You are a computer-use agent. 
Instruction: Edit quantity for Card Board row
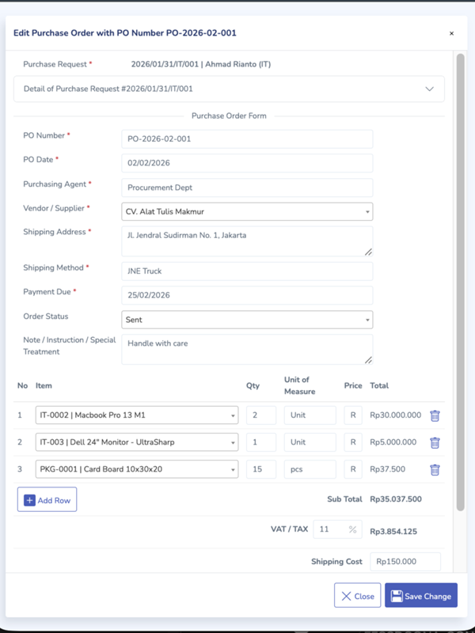coord(261,469)
